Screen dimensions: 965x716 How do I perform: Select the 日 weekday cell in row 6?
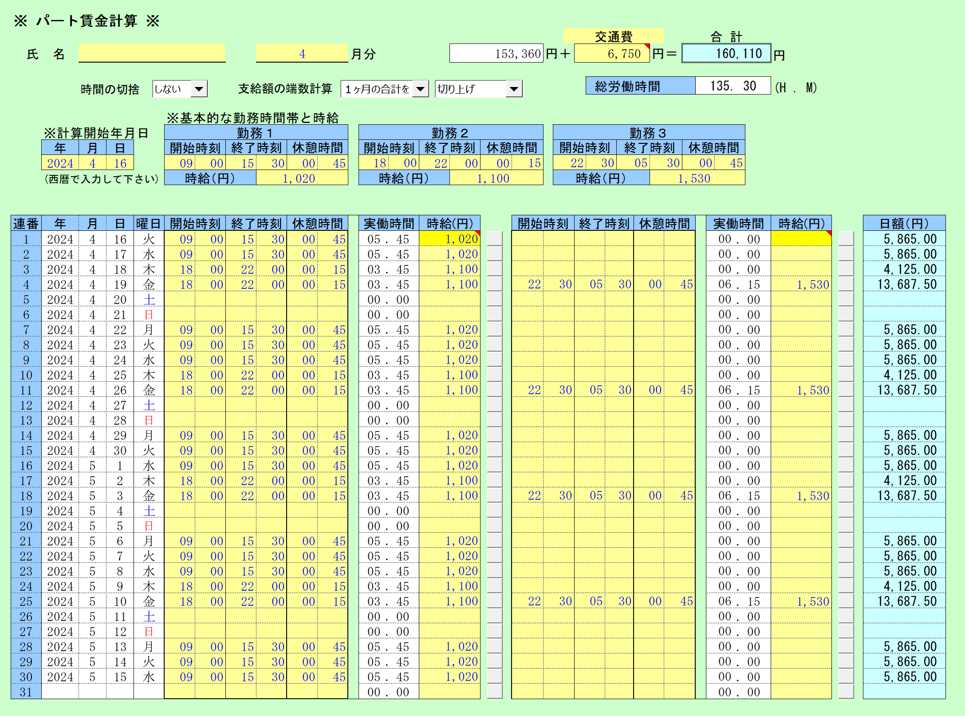pos(149,314)
